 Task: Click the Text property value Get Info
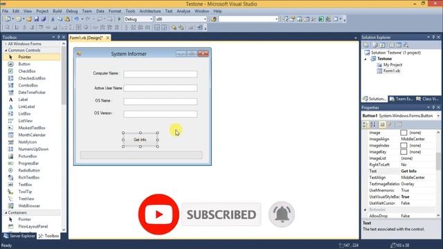[409, 171]
